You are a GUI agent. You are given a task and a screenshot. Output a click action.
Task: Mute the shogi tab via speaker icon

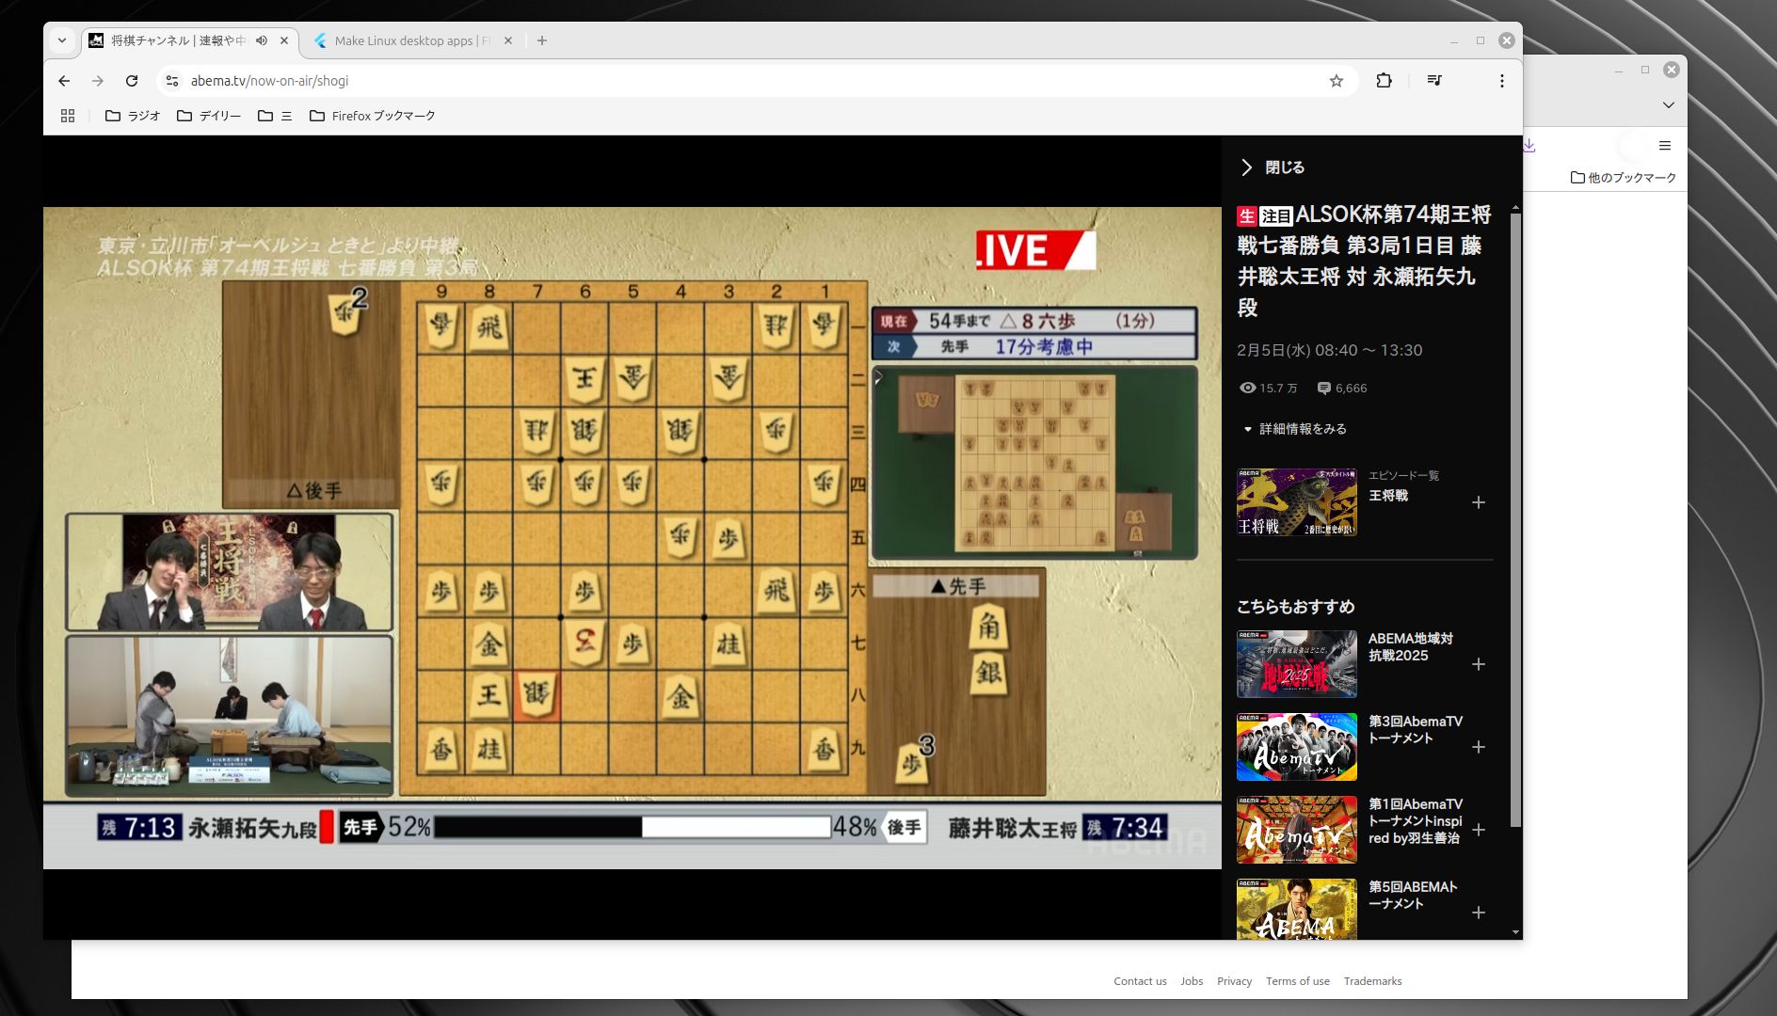(262, 40)
